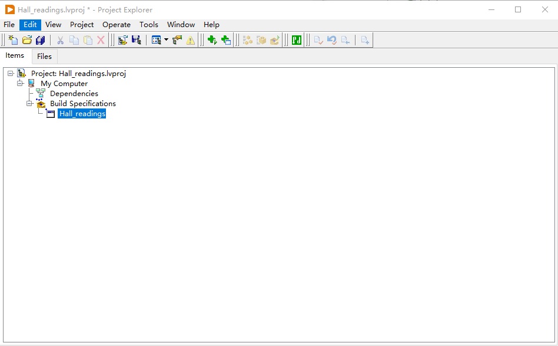Open the Tools menu
558x346 pixels.
pyautogui.click(x=149, y=25)
